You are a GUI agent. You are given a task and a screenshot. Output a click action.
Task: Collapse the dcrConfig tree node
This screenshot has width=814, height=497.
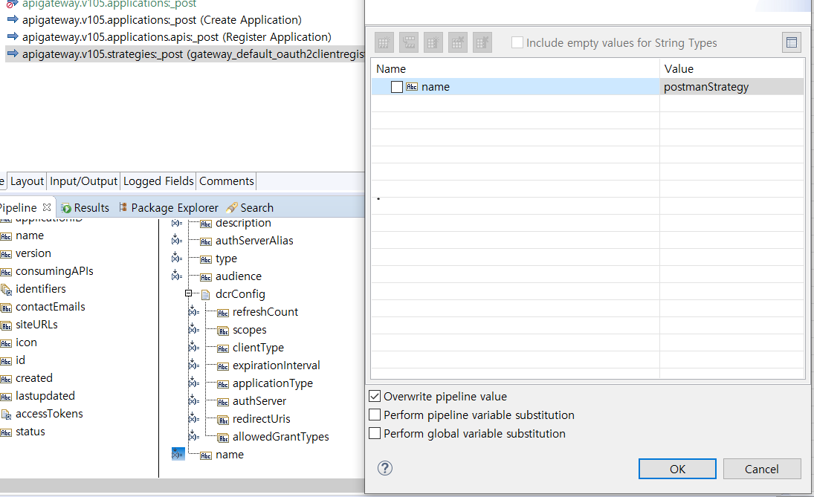[189, 294]
